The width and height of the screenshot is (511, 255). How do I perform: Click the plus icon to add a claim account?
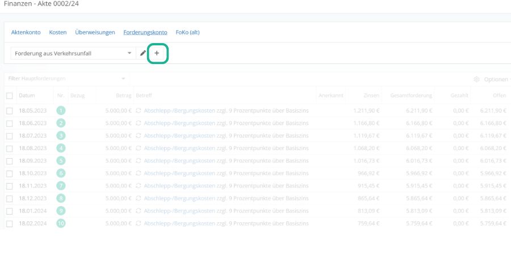[157, 53]
